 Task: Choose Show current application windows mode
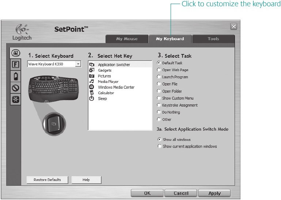point(159,146)
